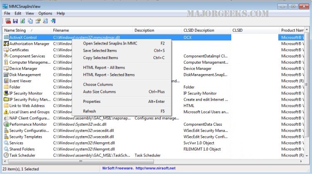
Task: Sort by the Product Name column header
Action: [x=292, y=30]
